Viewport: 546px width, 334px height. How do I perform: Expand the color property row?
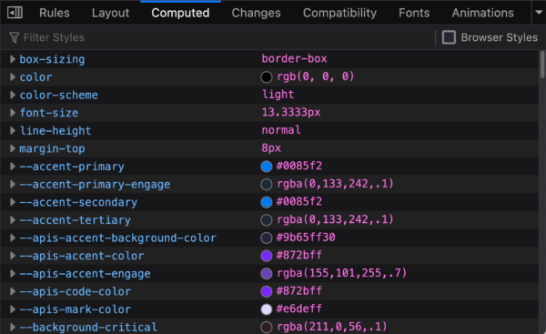coord(13,77)
